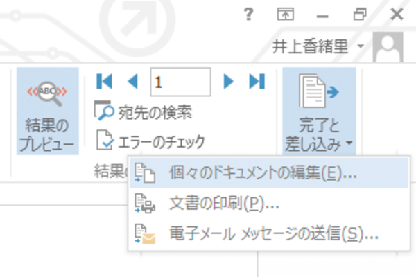Close the Word window
The image size is (416, 277).
pos(397,14)
